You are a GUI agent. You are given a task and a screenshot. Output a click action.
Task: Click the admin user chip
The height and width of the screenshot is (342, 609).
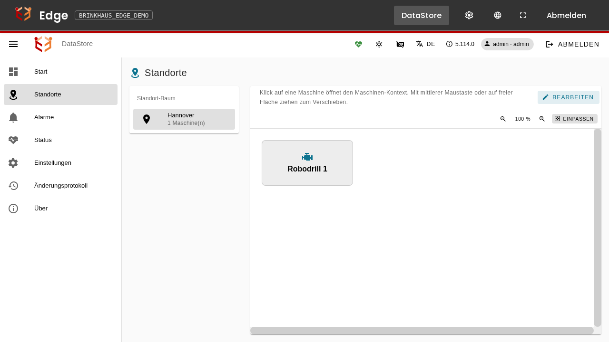click(x=507, y=44)
